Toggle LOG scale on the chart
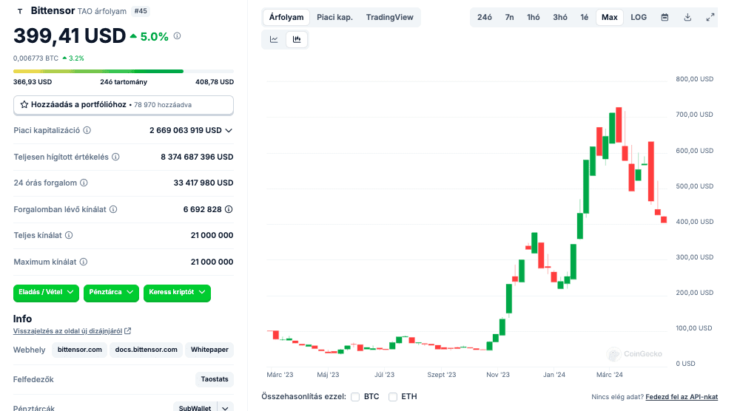This screenshot has width=740, height=411. [x=639, y=18]
